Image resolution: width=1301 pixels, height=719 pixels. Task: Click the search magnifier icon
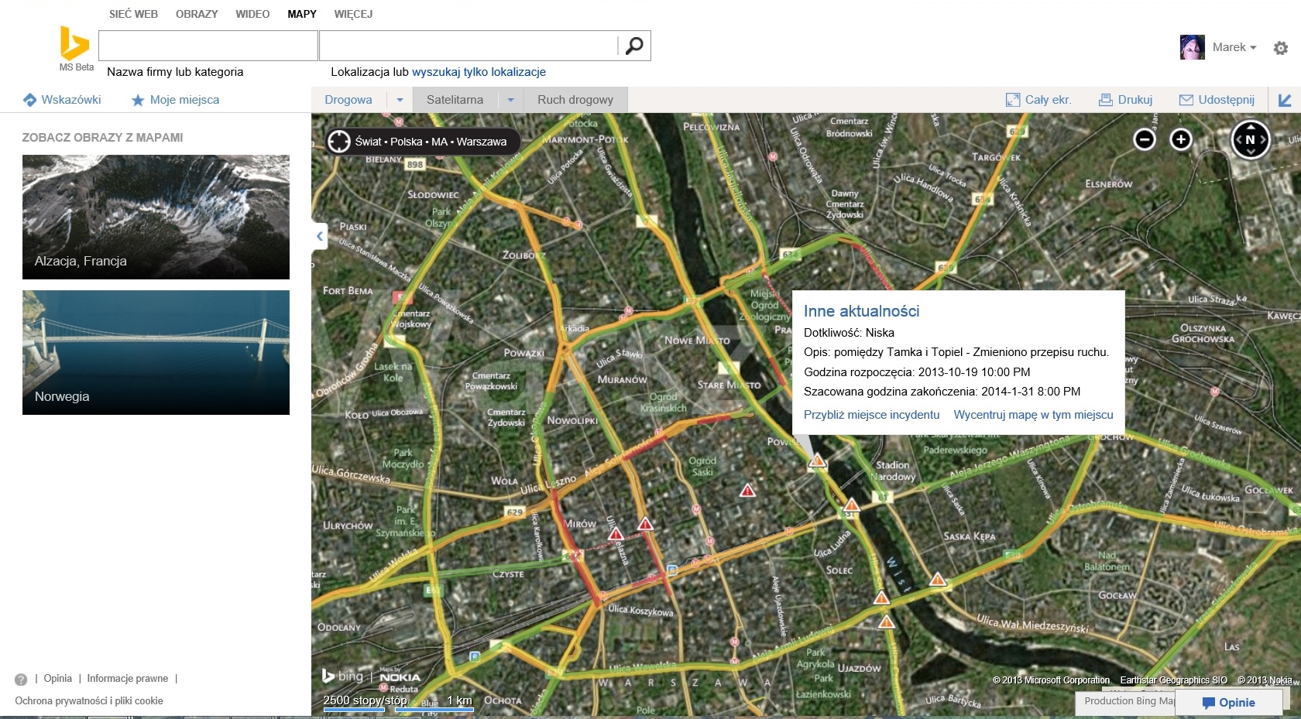click(x=633, y=46)
